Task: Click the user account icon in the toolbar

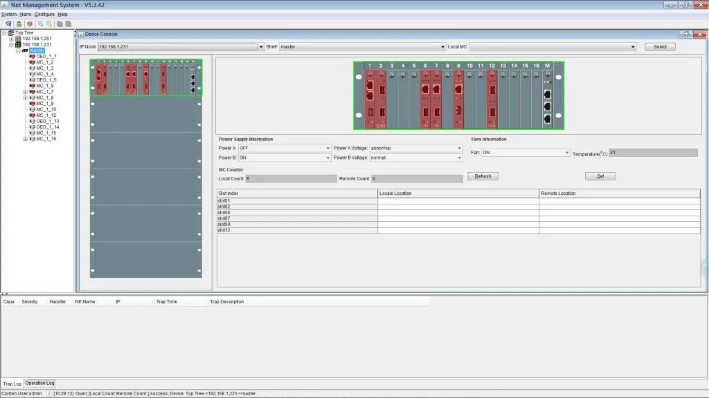Action: click(19, 23)
